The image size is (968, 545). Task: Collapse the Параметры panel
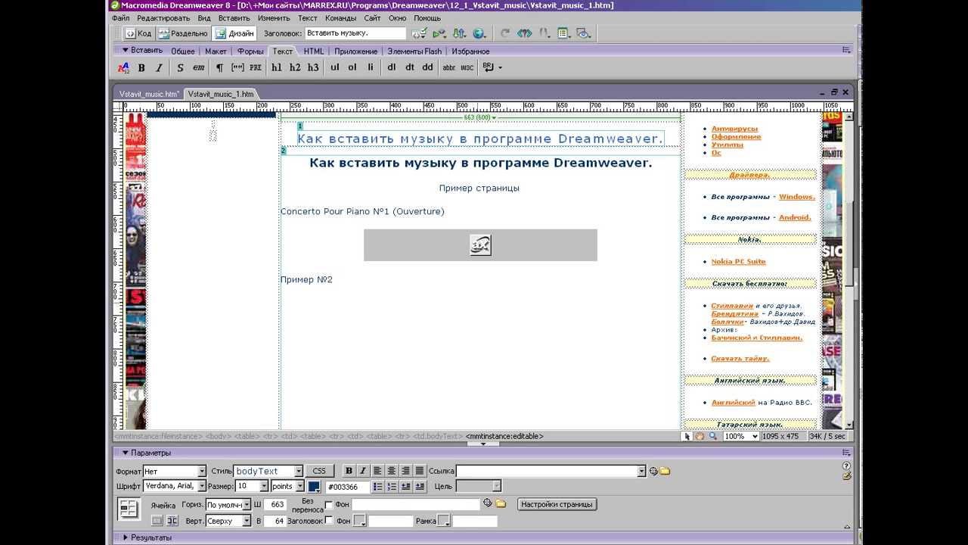click(126, 453)
